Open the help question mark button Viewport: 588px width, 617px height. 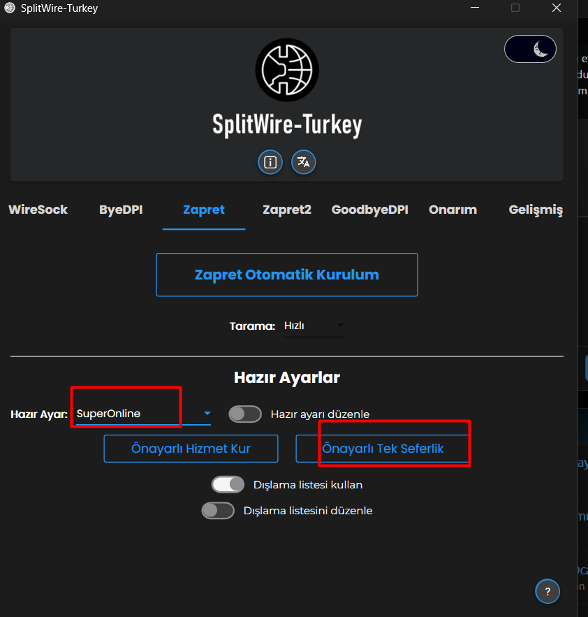[x=547, y=591]
